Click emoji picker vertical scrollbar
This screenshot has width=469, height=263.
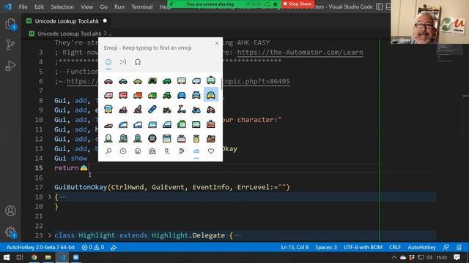221,83
